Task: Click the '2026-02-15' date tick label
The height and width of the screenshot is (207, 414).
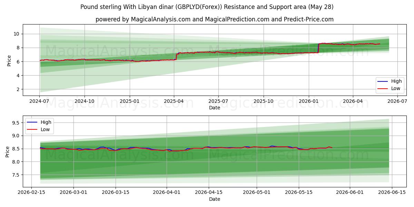Action: [x=31, y=193]
